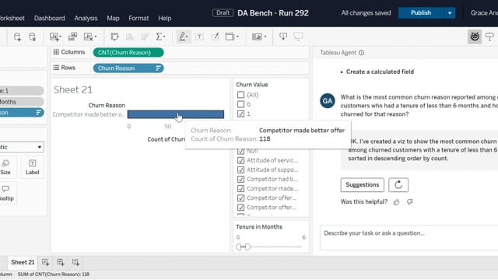
Task: Click the show mark labels icon
Action: (x=199, y=37)
